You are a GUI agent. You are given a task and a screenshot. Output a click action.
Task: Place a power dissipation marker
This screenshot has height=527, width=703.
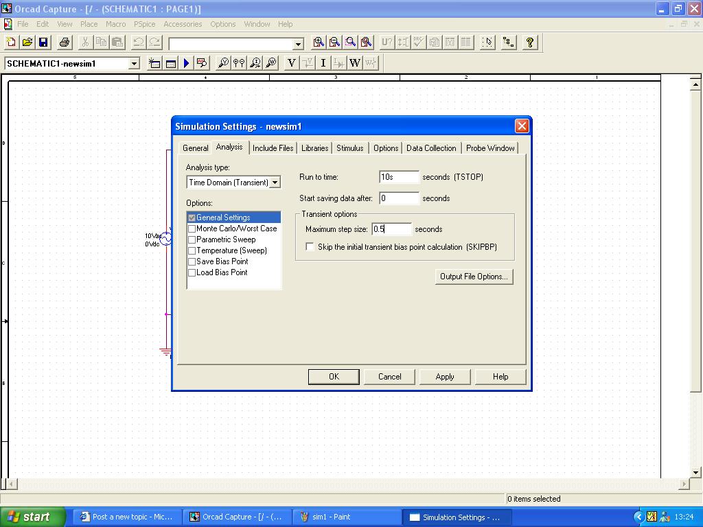click(271, 63)
